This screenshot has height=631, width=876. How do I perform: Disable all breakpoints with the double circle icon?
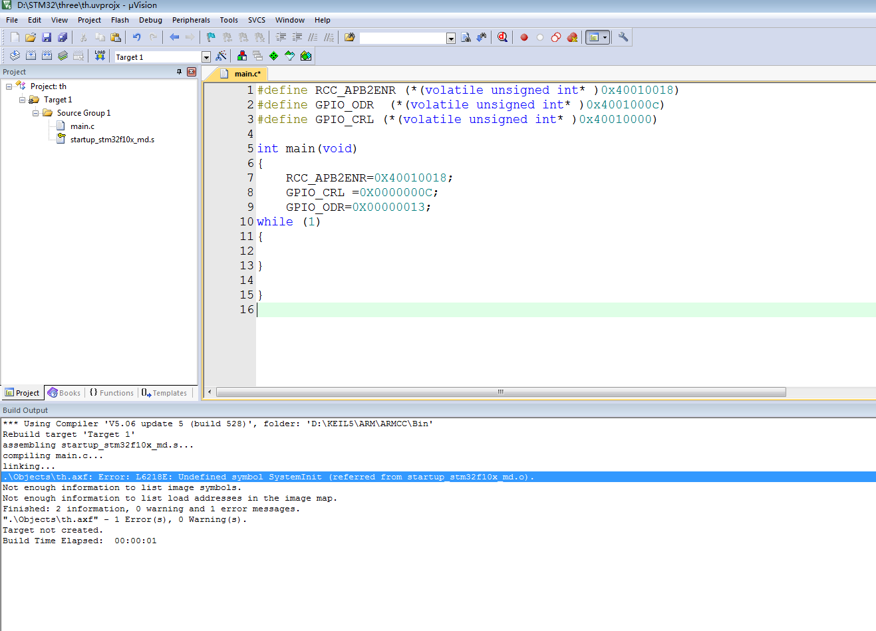[556, 37]
